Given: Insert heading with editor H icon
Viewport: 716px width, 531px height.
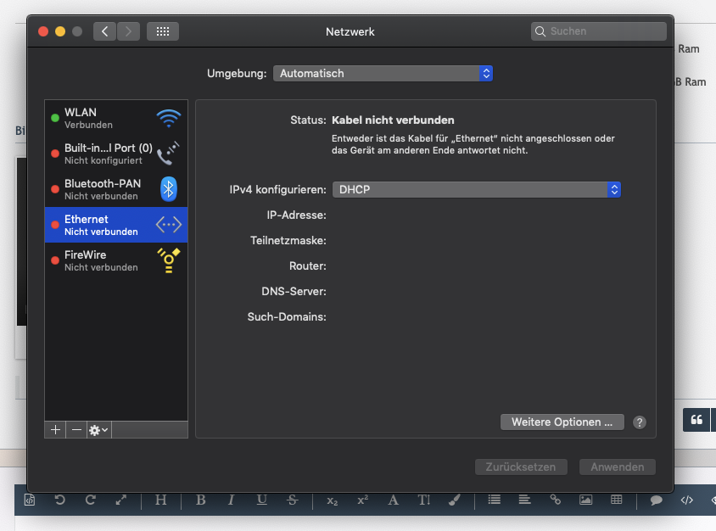Looking at the screenshot, I should (x=160, y=500).
